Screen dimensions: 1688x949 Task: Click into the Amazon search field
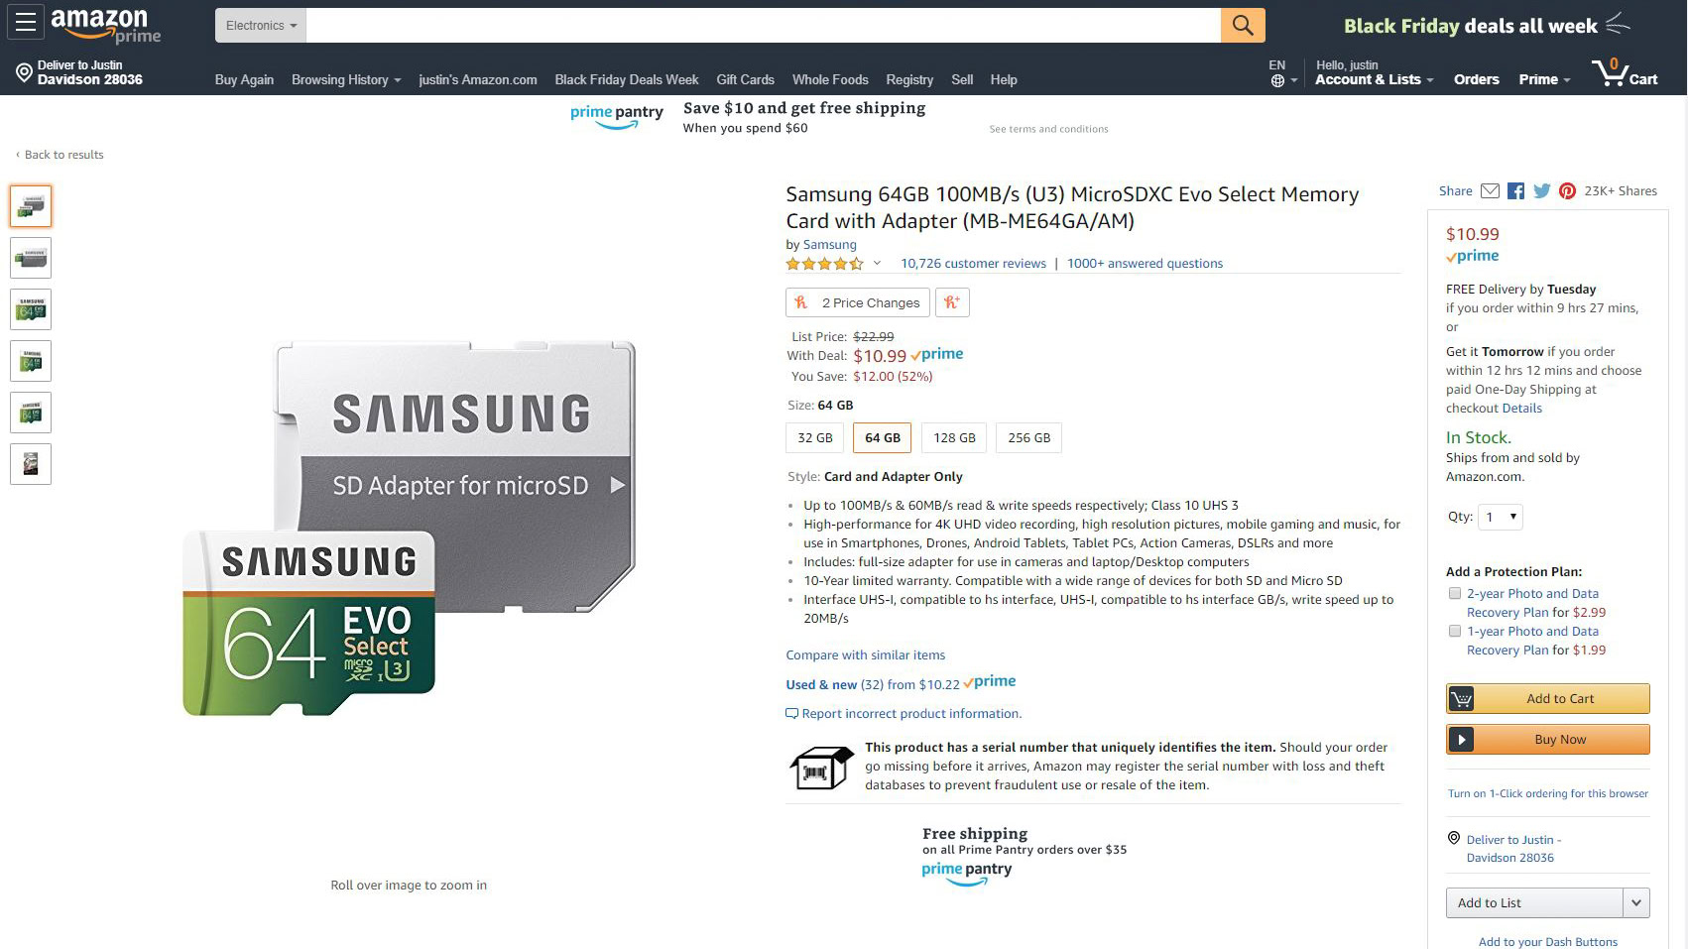point(763,26)
